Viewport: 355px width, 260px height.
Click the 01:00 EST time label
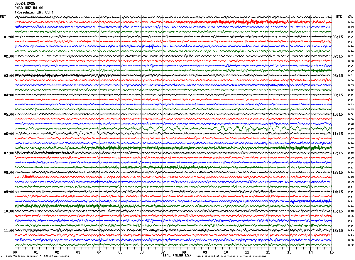click(x=9, y=37)
